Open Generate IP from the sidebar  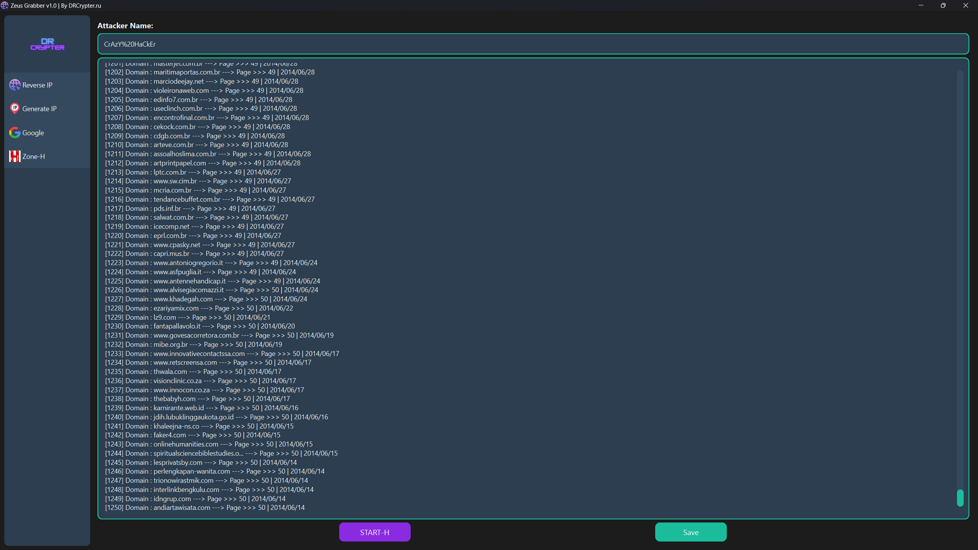(39, 108)
